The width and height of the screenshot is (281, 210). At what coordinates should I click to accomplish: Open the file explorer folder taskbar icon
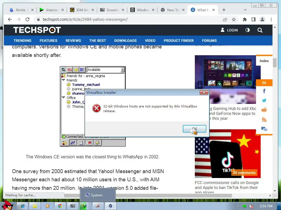click(35, 206)
